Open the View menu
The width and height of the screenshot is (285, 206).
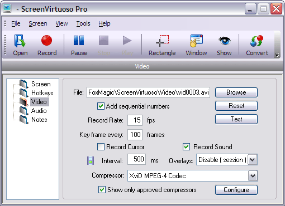61,23
